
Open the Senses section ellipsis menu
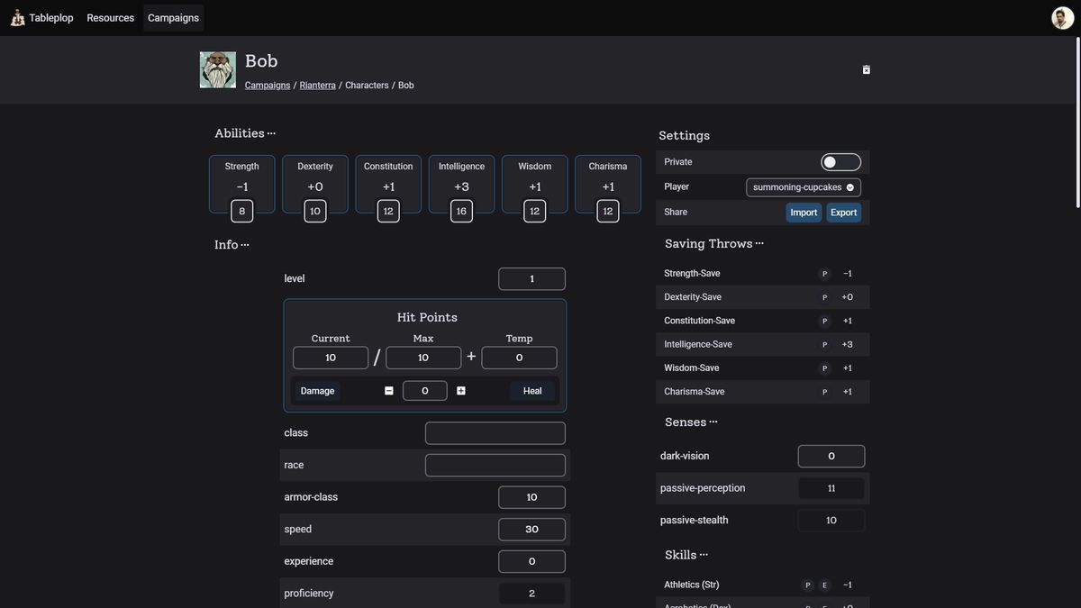pyautogui.click(x=713, y=422)
